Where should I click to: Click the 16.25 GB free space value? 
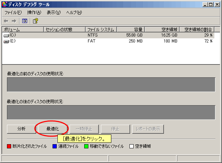(x=169, y=35)
